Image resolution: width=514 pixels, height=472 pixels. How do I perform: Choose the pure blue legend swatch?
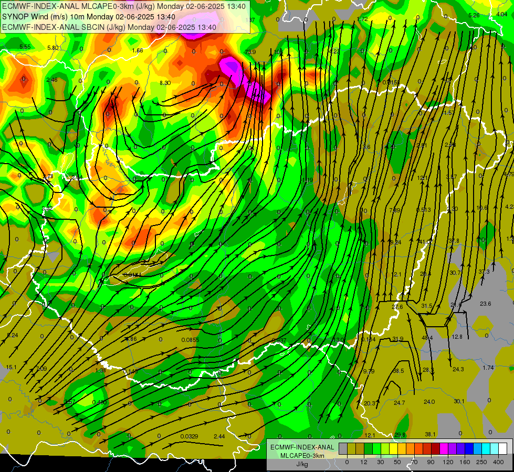coord(469,449)
